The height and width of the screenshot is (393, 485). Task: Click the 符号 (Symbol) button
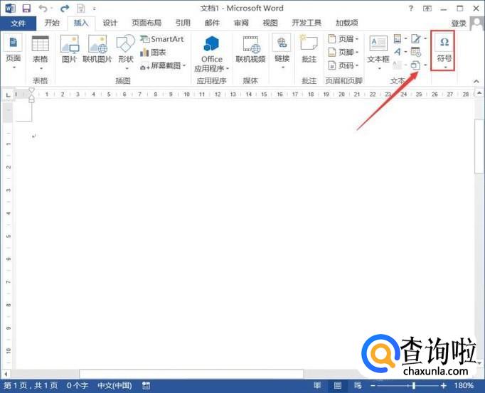coord(444,49)
